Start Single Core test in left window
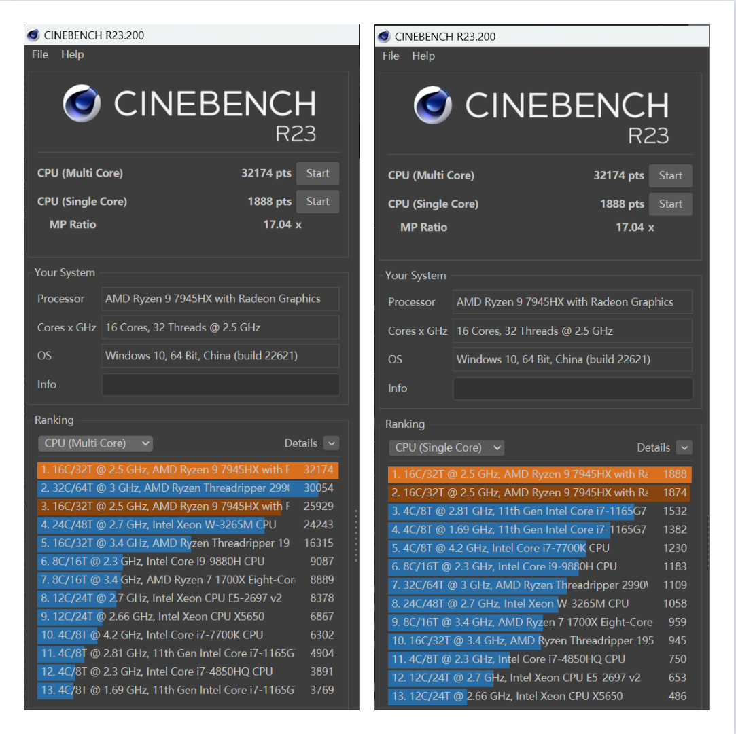 point(317,202)
